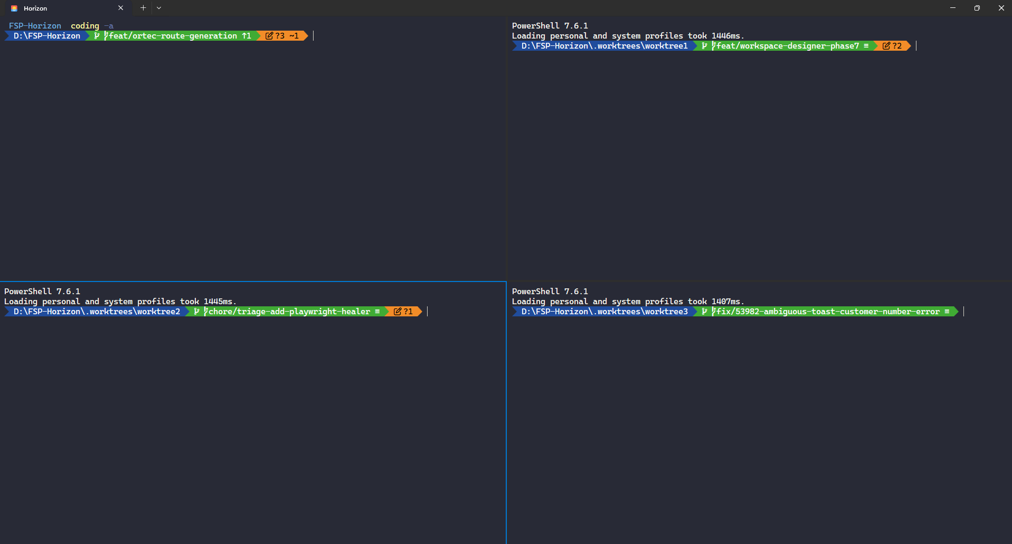Minimize the terminal window
1012x544 pixels.
coord(953,8)
